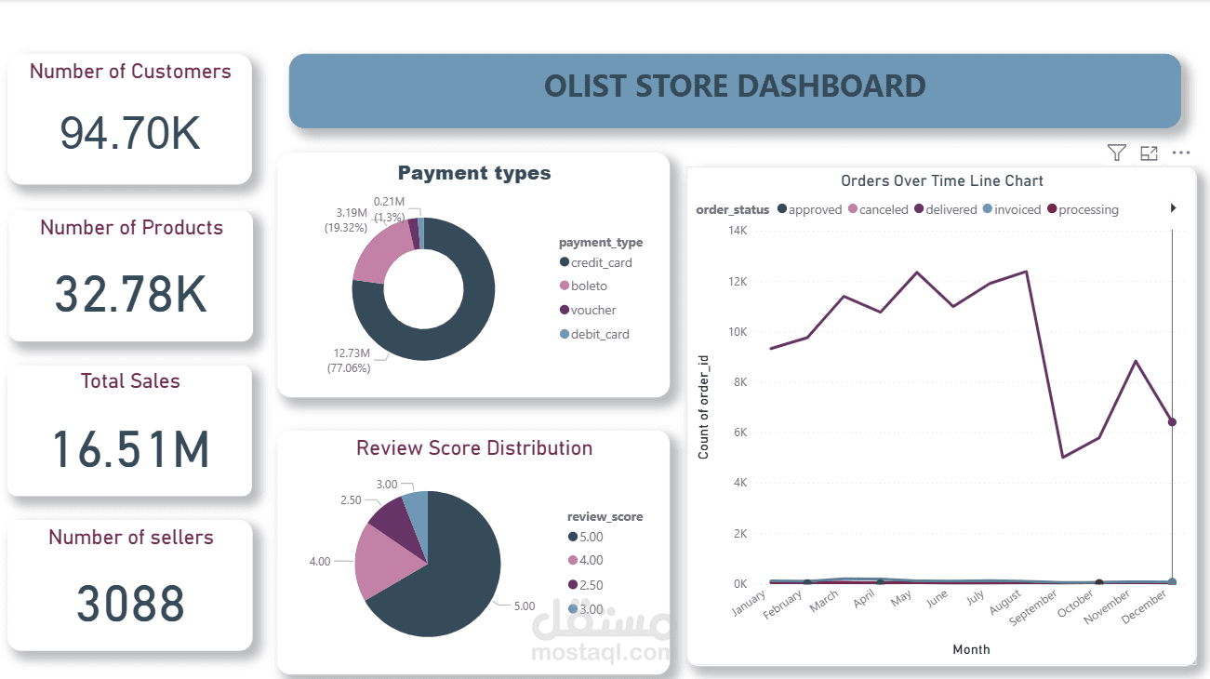The image size is (1210, 679).
Task: Select the processing legend entry
Action: pyautogui.click(x=1083, y=209)
